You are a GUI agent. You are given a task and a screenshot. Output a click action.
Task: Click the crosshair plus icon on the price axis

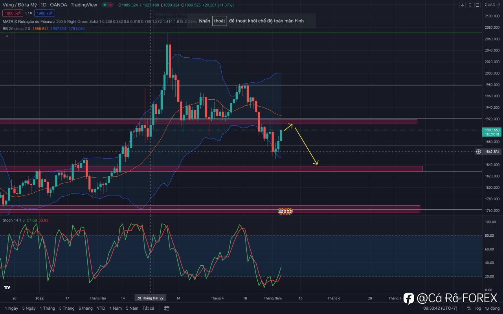click(479, 152)
